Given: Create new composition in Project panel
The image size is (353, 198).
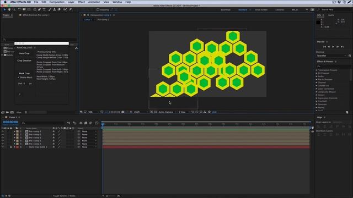Looking at the screenshot, I should pyautogui.click(x=12, y=112).
